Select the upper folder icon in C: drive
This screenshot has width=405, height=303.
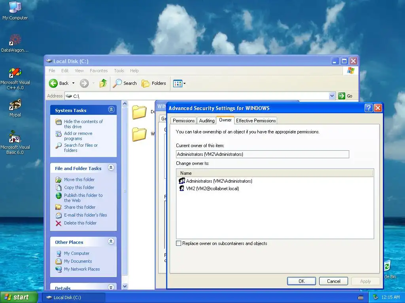[x=139, y=112]
